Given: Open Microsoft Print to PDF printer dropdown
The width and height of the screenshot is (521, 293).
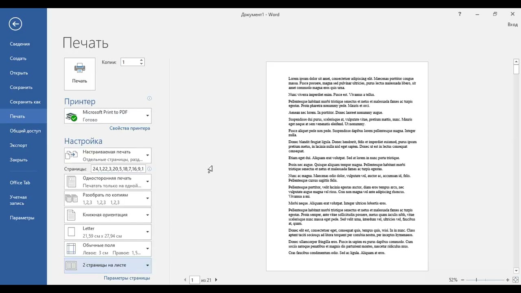Looking at the screenshot, I should (108, 116).
